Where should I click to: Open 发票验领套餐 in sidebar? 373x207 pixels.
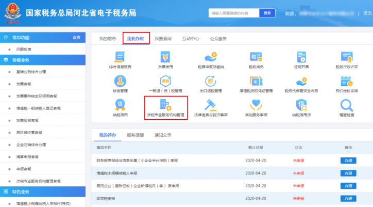(x=27, y=120)
